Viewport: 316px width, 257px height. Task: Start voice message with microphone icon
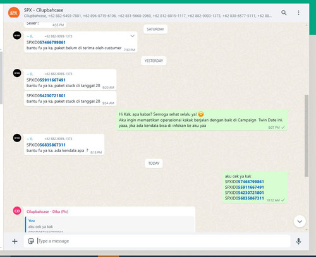pyautogui.click(x=298, y=241)
